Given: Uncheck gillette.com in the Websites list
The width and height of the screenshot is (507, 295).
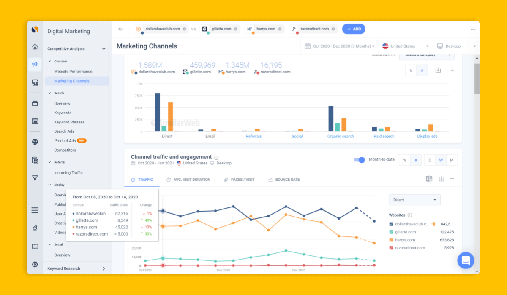Looking at the screenshot, I should click(x=390, y=232).
